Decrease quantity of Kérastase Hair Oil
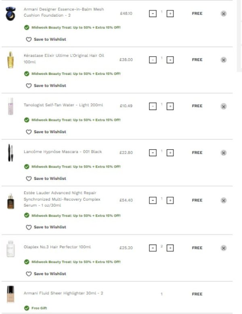242x314 pixels. [x=153, y=60]
